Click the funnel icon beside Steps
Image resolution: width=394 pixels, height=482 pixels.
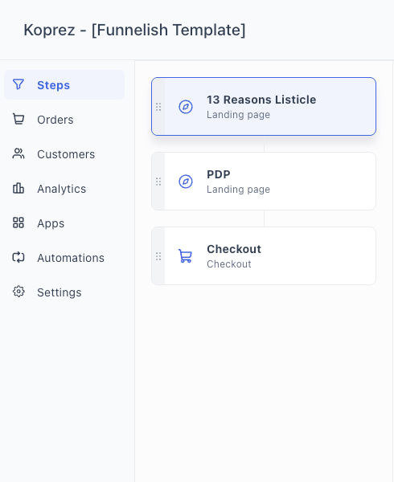pyautogui.click(x=18, y=84)
